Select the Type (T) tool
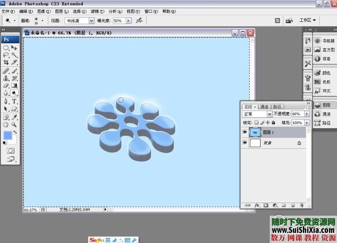337x243 pixels. 14,101
